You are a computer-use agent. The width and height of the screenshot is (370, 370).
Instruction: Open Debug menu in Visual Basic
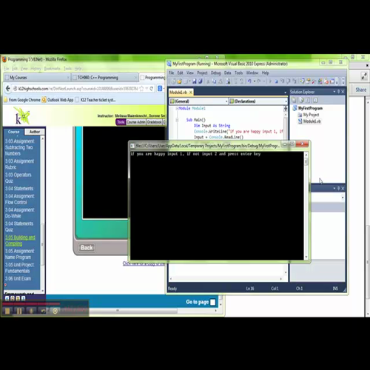pos(215,73)
